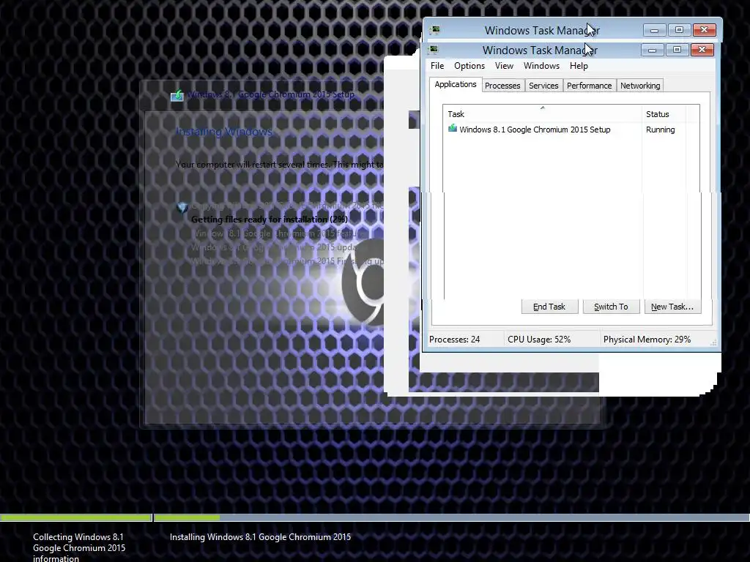Open the Help menu in Task Manager
The width and height of the screenshot is (750, 562).
579,66
